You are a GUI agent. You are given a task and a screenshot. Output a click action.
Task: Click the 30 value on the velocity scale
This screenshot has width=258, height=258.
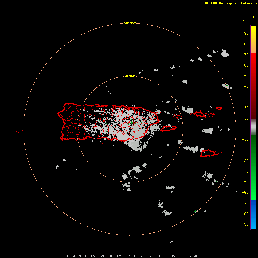point(246,97)
